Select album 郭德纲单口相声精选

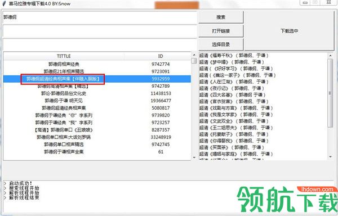(x=97, y=145)
